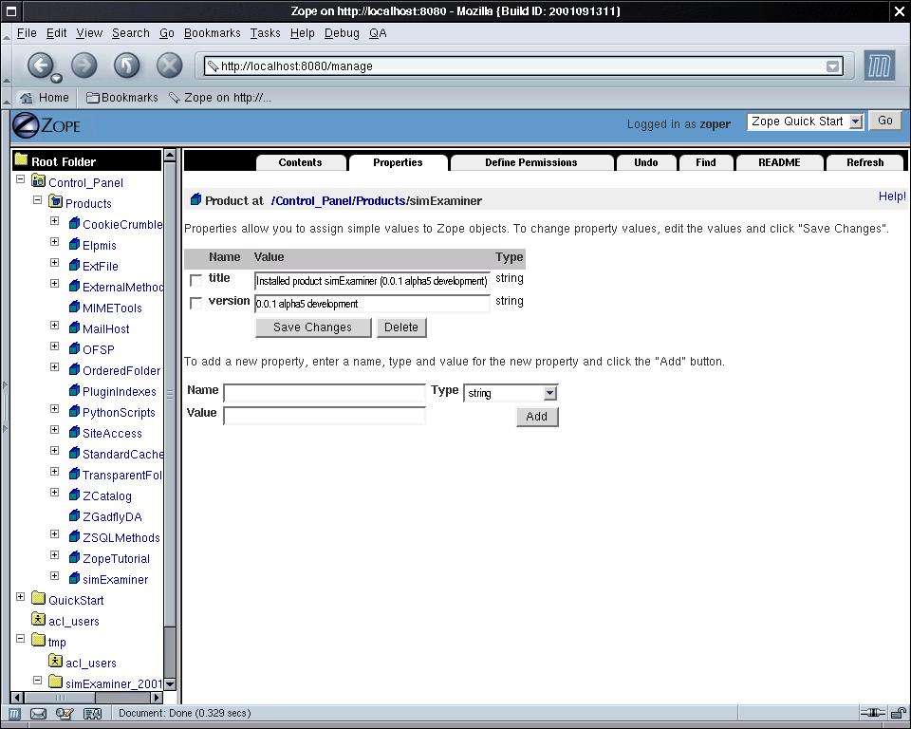Screen dimensions: 911x729
Task: Open Composer from the status bar icon
Action: [x=65, y=713]
